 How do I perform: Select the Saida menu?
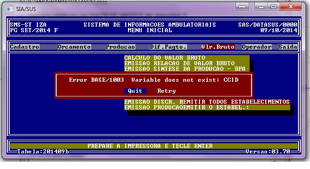[288, 47]
